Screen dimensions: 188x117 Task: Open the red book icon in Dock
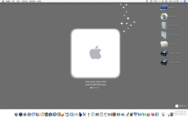point(152,114)
